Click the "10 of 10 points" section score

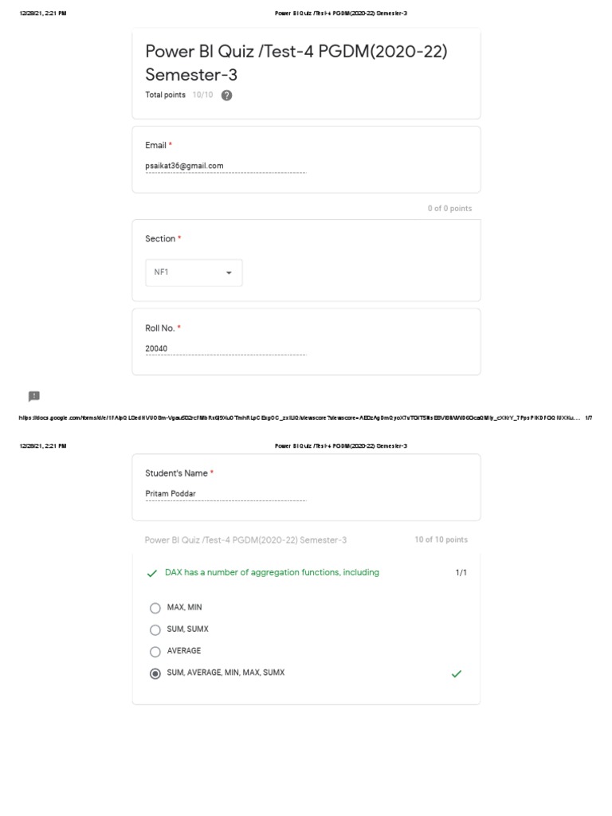pos(441,540)
